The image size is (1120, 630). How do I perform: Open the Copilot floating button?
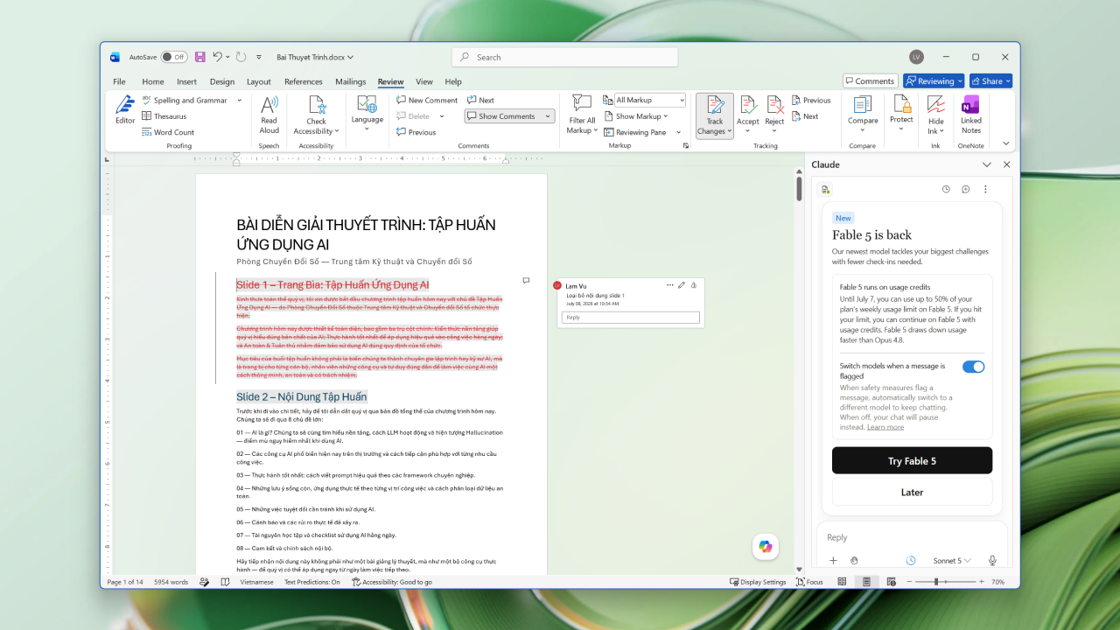[x=766, y=546]
